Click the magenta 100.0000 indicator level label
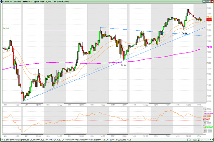This screenshot has height=142, width=214. coord(208,114)
